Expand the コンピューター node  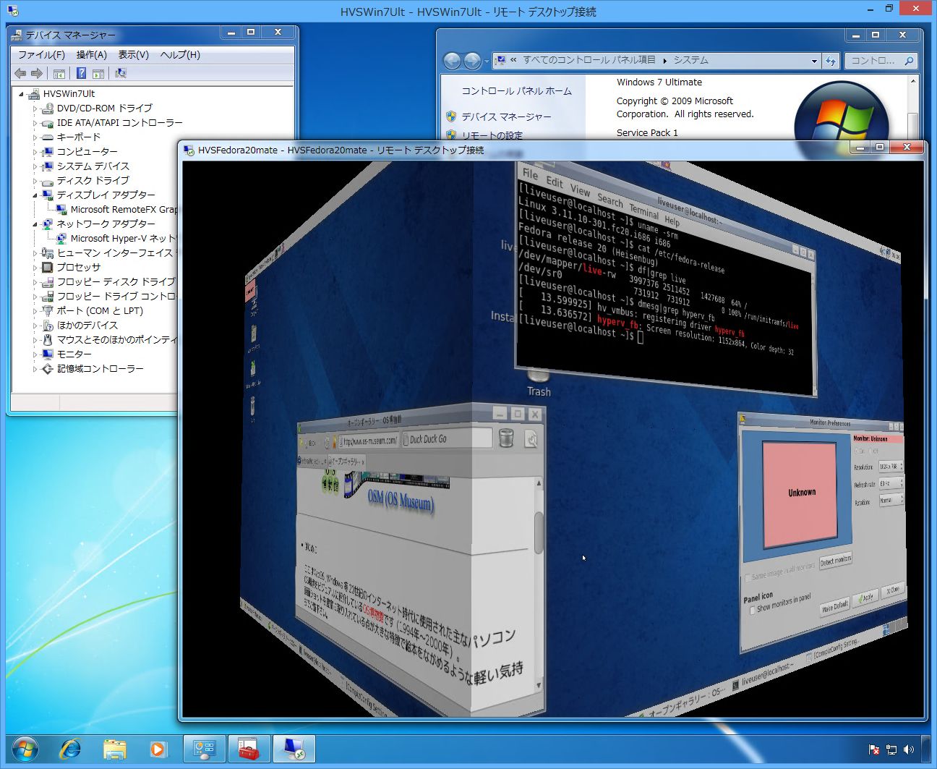35,152
